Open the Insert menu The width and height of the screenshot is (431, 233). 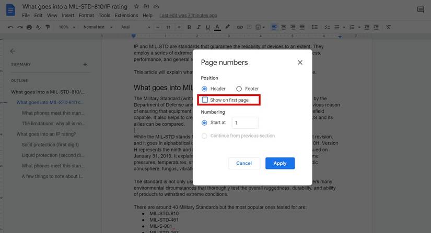click(x=68, y=16)
